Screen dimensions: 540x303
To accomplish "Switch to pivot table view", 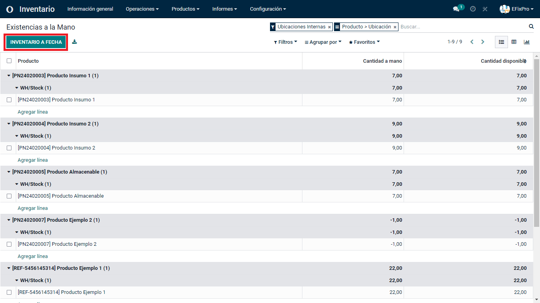I will 514,42.
